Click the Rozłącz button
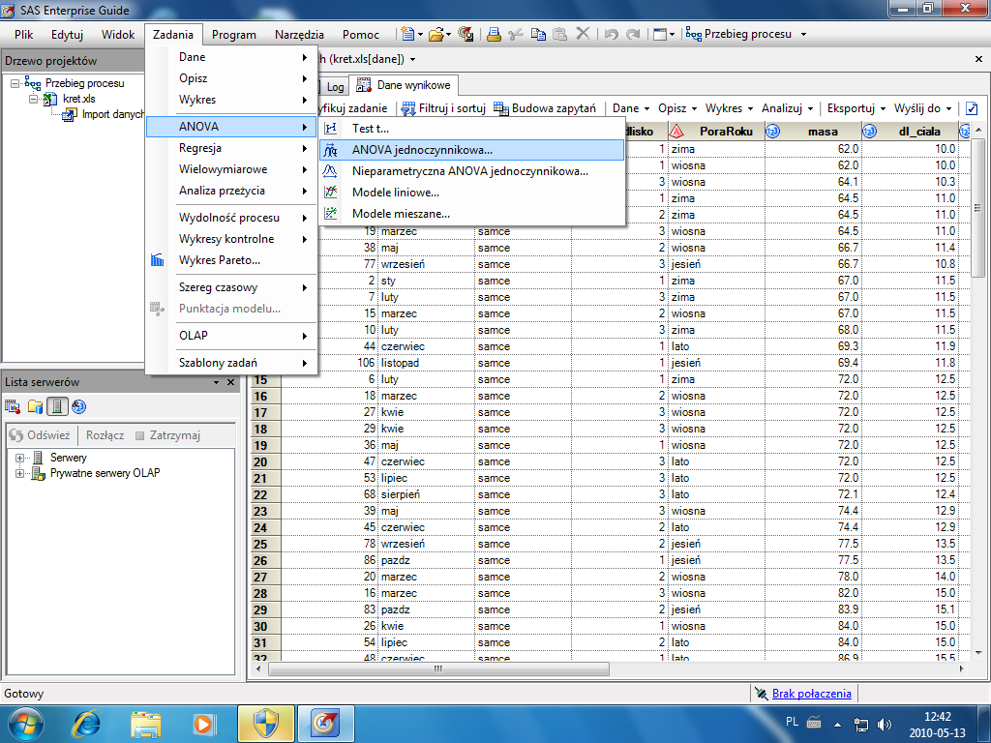Screen dimensions: 991x743 pos(105,435)
